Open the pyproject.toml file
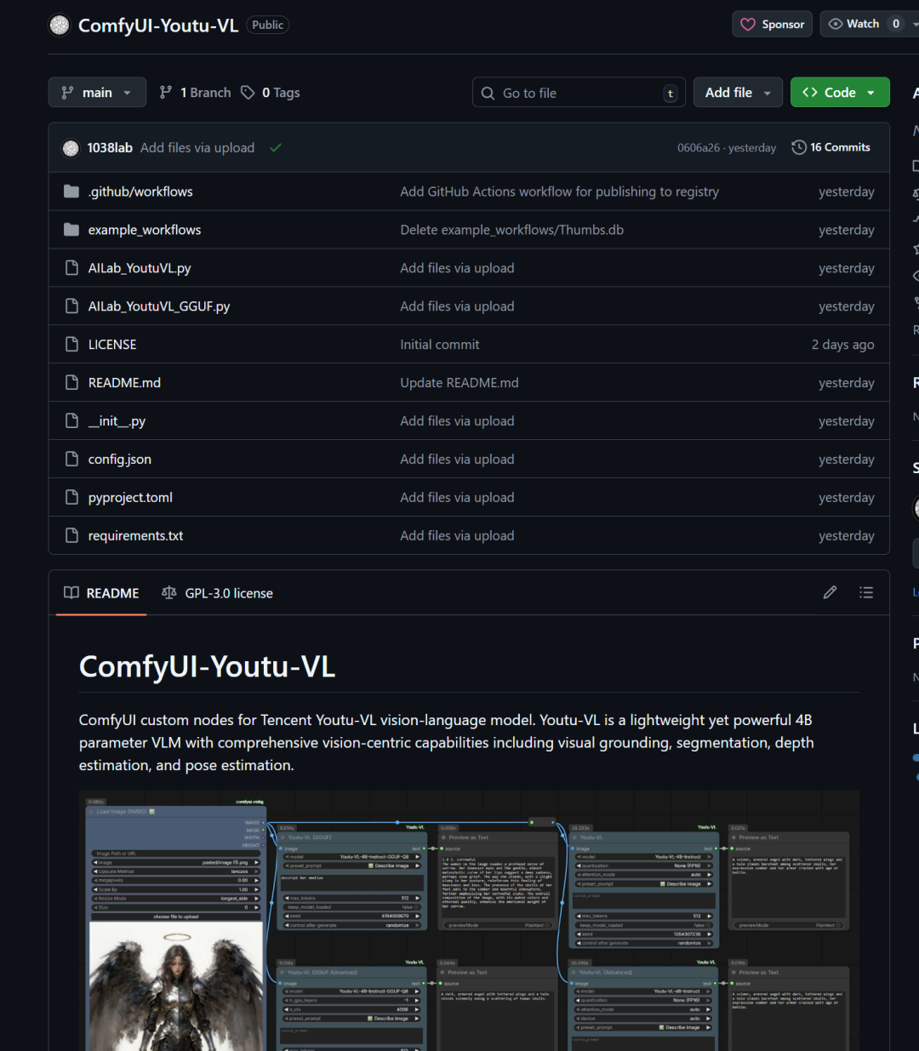The image size is (919, 1051). pos(130,498)
